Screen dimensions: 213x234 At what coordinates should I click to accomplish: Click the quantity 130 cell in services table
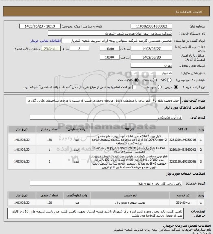pyautogui.click(x=50, y=202)
